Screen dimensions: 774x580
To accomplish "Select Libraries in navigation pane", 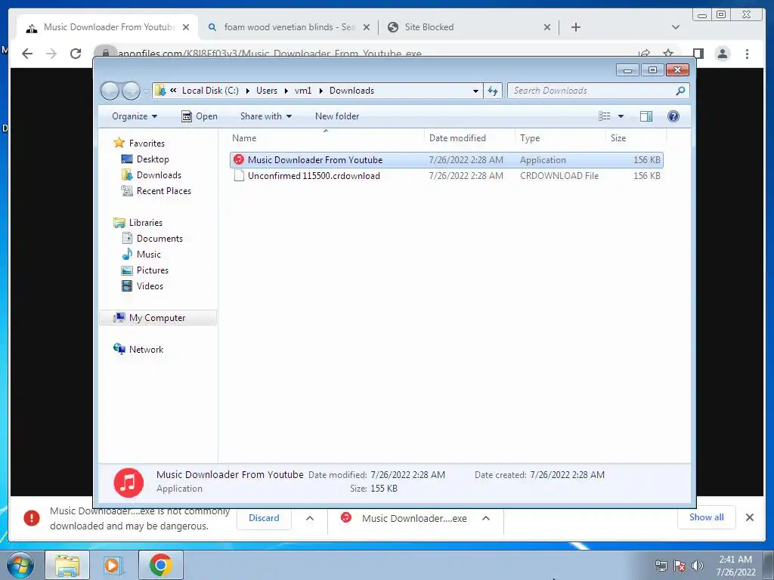I will [x=145, y=223].
